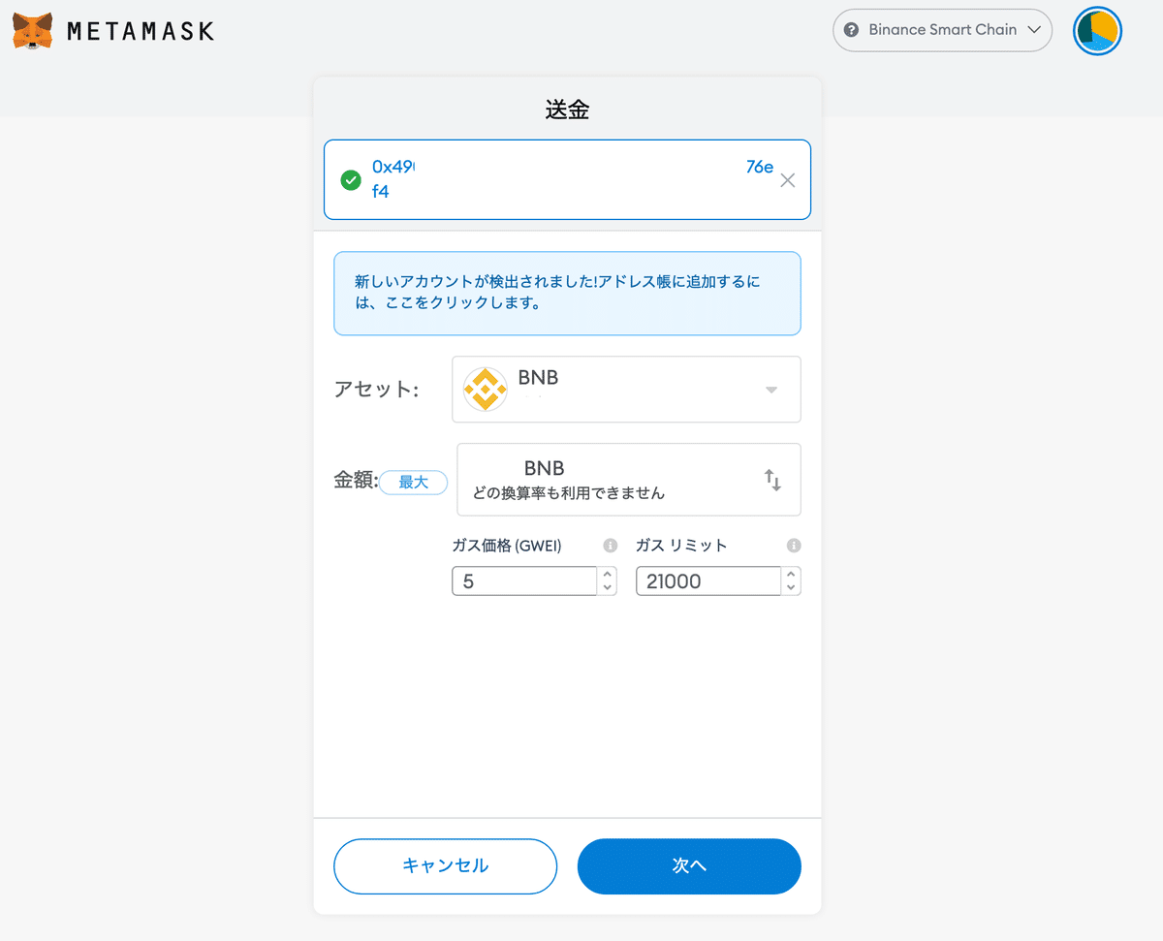This screenshot has height=941, width=1163.
Task: Clear the recipient address with X
Action: (x=787, y=180)
